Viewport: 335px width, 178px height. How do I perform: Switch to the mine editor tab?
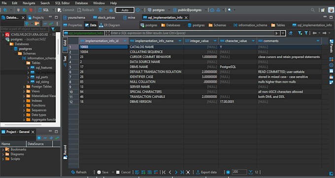pyautogui.click(x=129, y=18)
